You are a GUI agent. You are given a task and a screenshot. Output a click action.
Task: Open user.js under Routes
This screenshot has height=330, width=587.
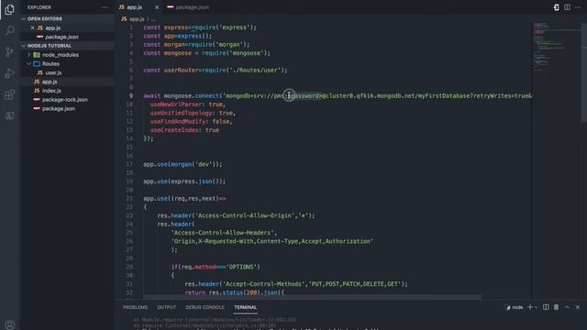(53, 72)
